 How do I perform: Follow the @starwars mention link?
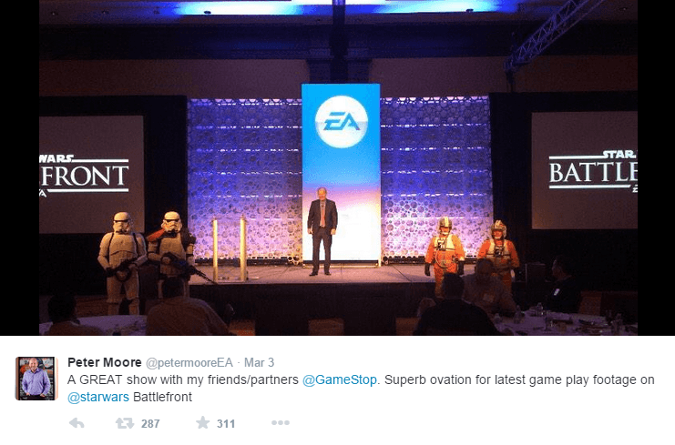pyautogui.click(x=98, y=397)
